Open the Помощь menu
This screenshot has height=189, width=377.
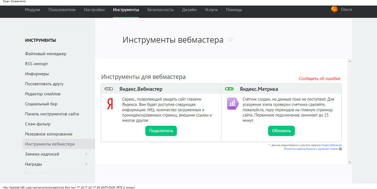click(x=234, y=10)
